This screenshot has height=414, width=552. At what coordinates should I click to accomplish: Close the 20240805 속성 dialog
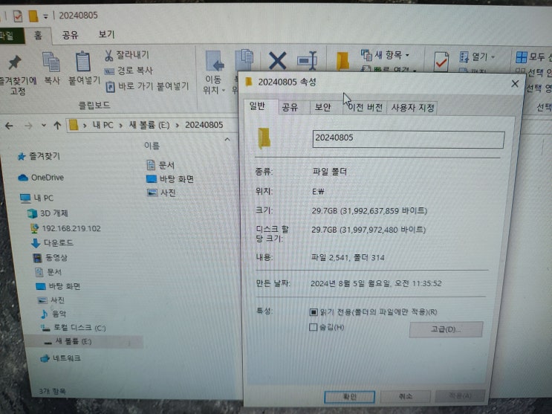click(515, 84)
